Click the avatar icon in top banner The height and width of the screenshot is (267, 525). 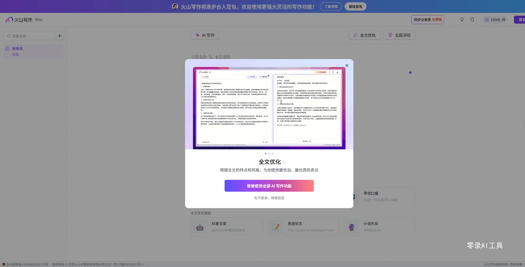[x=175, y=7]
